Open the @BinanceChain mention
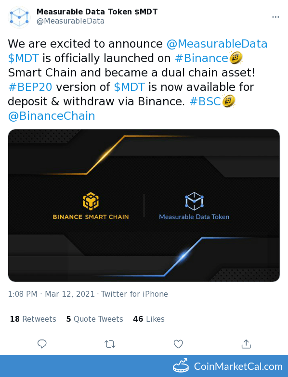The image size is (288, 377). coord(52,116)
